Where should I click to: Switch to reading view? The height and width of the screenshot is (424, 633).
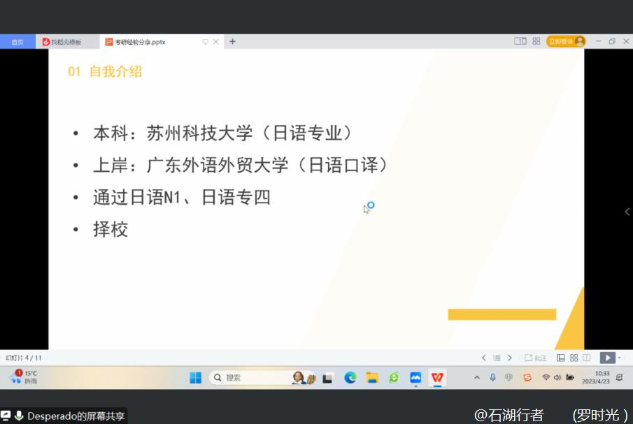[586, 358]
